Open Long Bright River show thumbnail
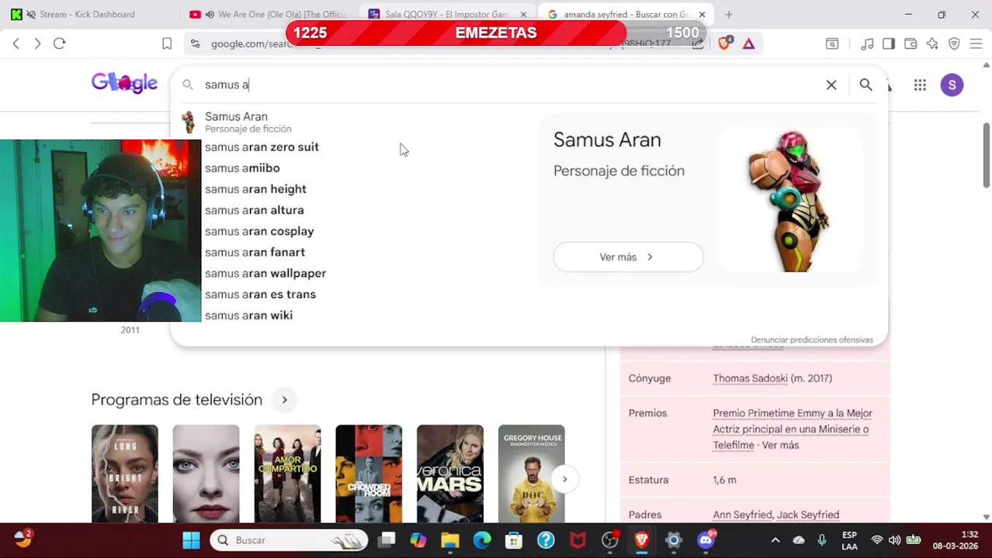The width and height of the screenshot is (992, 558). click(124, 474)
